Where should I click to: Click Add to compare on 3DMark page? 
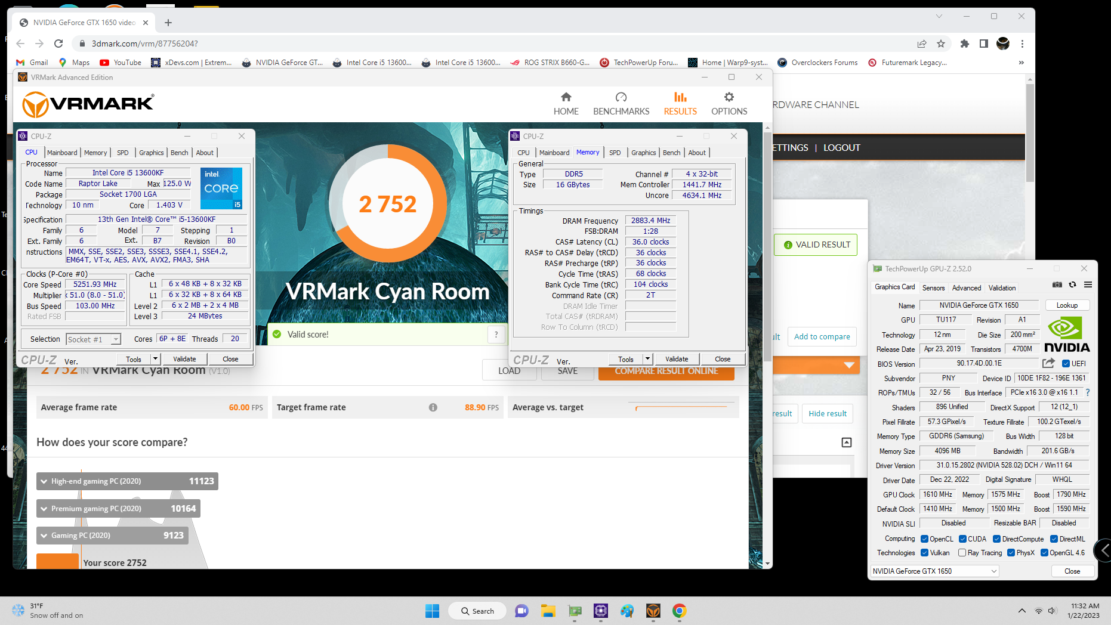click(822, 337)
